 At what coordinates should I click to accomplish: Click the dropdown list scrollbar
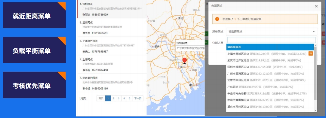pyautogui.click(x=315, y=73)
